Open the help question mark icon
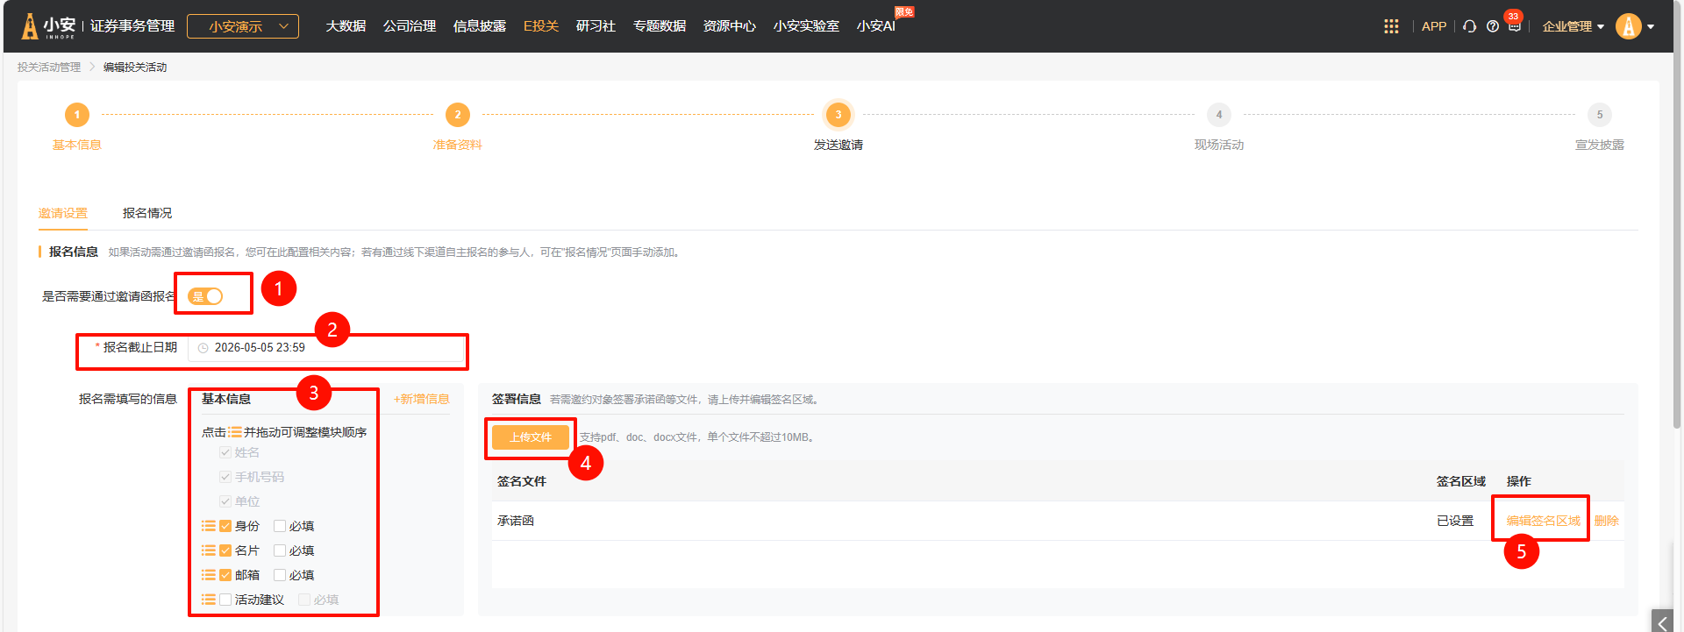Screen dimensions: 1684x632 [x=1493, y=26]
